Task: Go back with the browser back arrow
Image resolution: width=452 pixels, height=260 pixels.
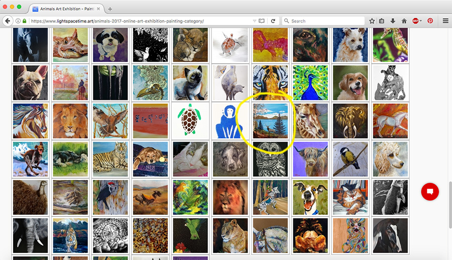Action: 8,21
